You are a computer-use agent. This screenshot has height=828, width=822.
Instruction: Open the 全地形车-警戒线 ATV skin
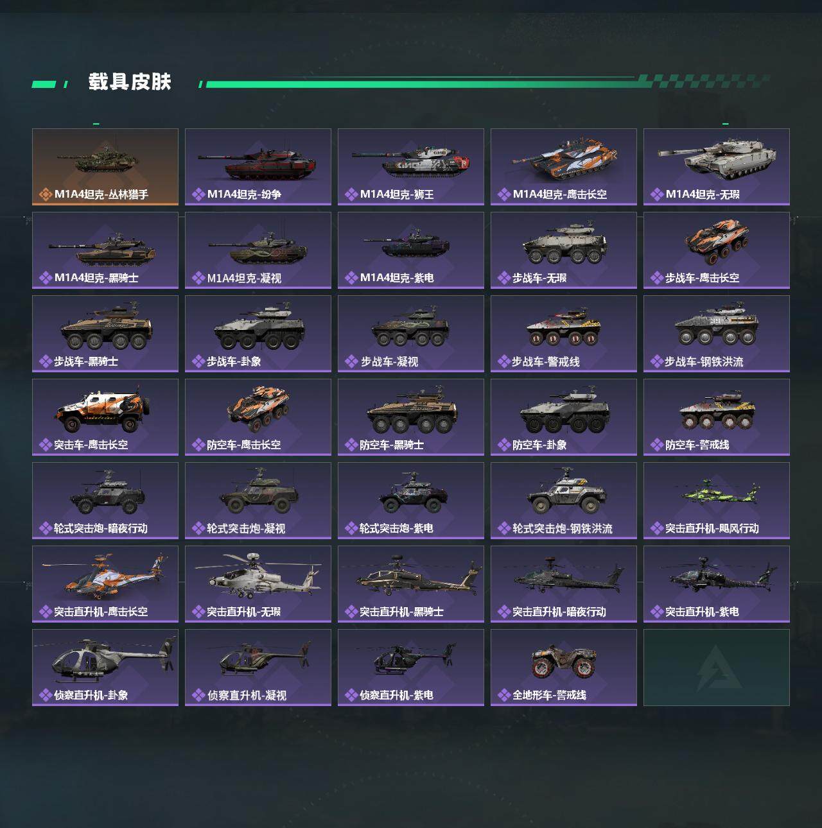564,668
